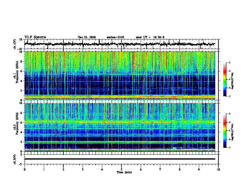246x190 pixels.
Task: Click the 'ch.1(V)' waveform axis label
Action: [15, 44]
